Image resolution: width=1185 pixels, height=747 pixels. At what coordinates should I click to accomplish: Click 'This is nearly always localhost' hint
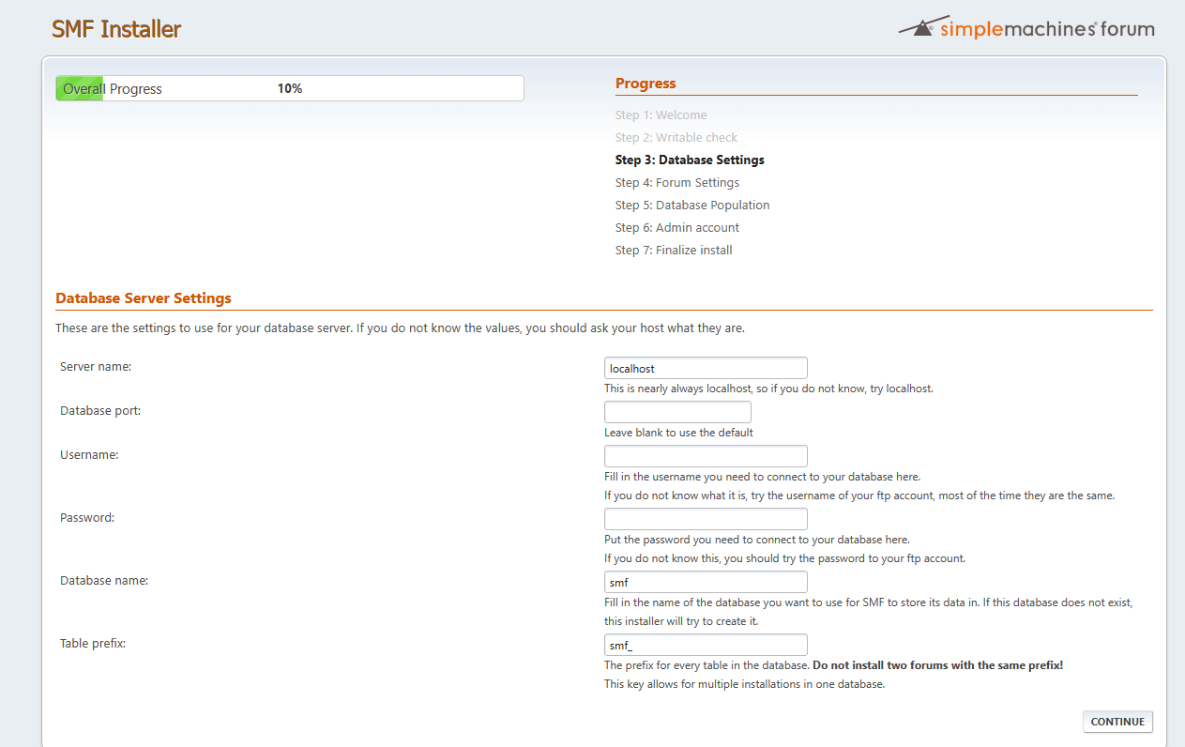tap(768, 389)
